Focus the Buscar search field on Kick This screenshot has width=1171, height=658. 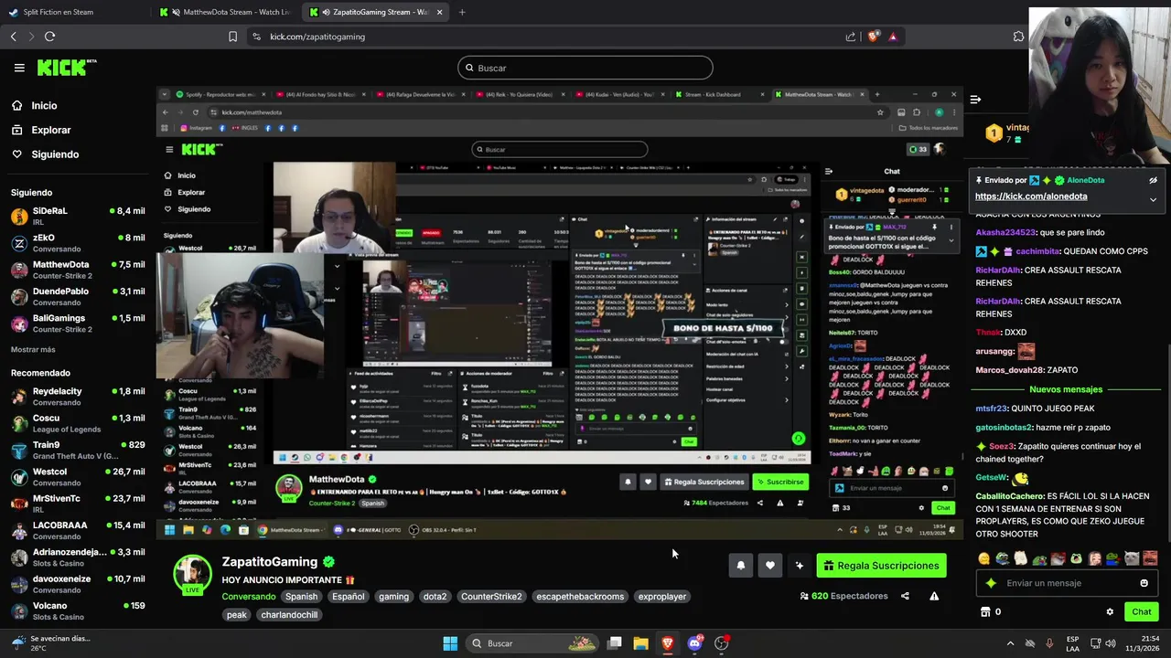[585, 68]
